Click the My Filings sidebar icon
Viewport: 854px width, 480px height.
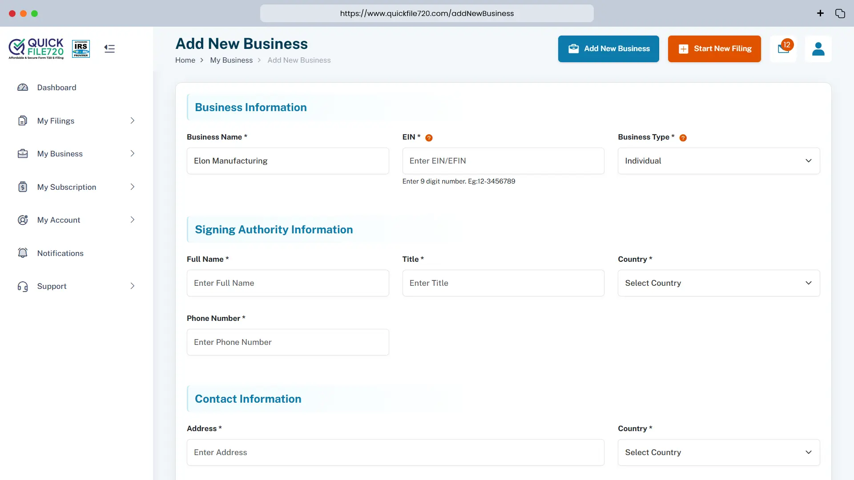click(x=23, y=120)
